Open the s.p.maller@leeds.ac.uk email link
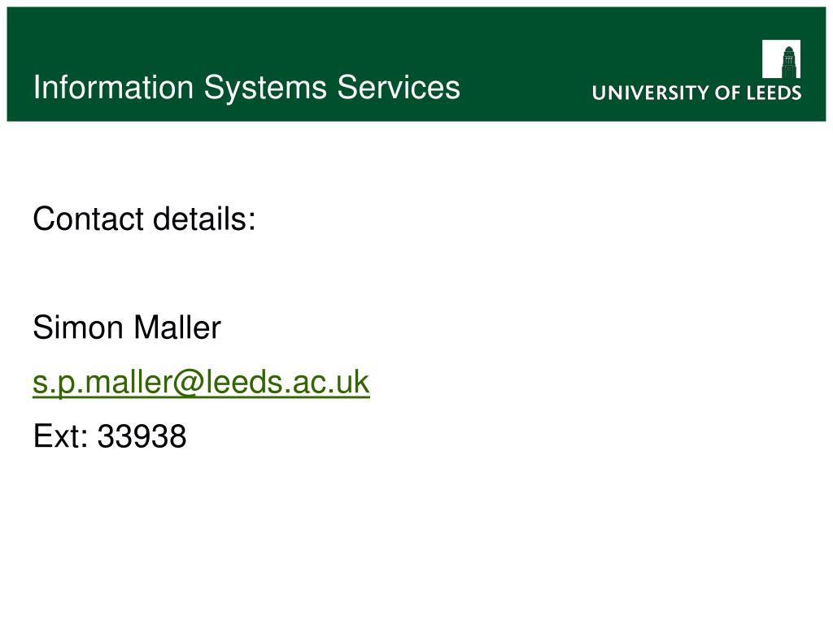The width and height of the screenshot is (833, 624). coord(201,383)
